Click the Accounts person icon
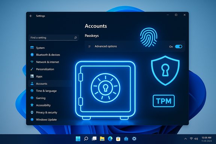Viewport: 216px width, 144px height. tap(32, 84)
